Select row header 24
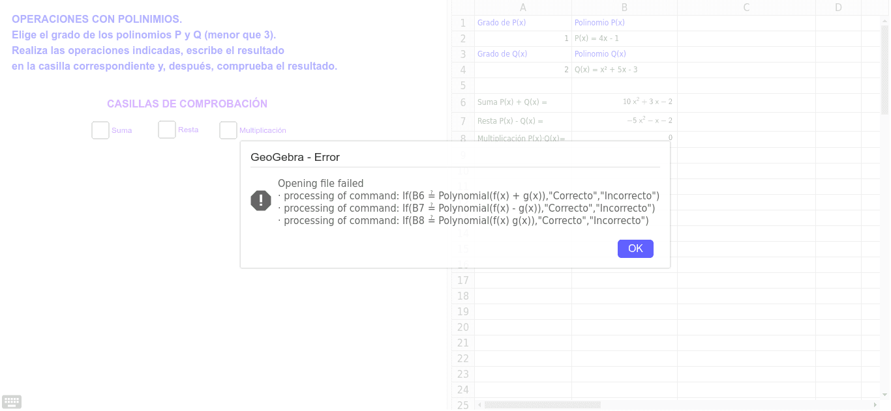The image size is (891, 411). [463, 390]
